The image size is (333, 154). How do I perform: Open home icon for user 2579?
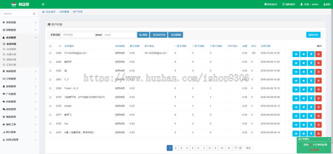point(303,98)
